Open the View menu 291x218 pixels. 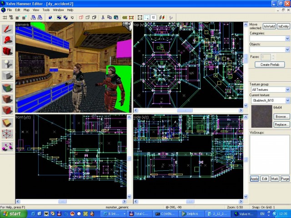pos(36,10)
